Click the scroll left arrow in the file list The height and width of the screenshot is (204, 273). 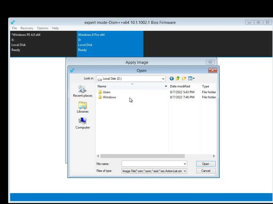pos(98,156)
